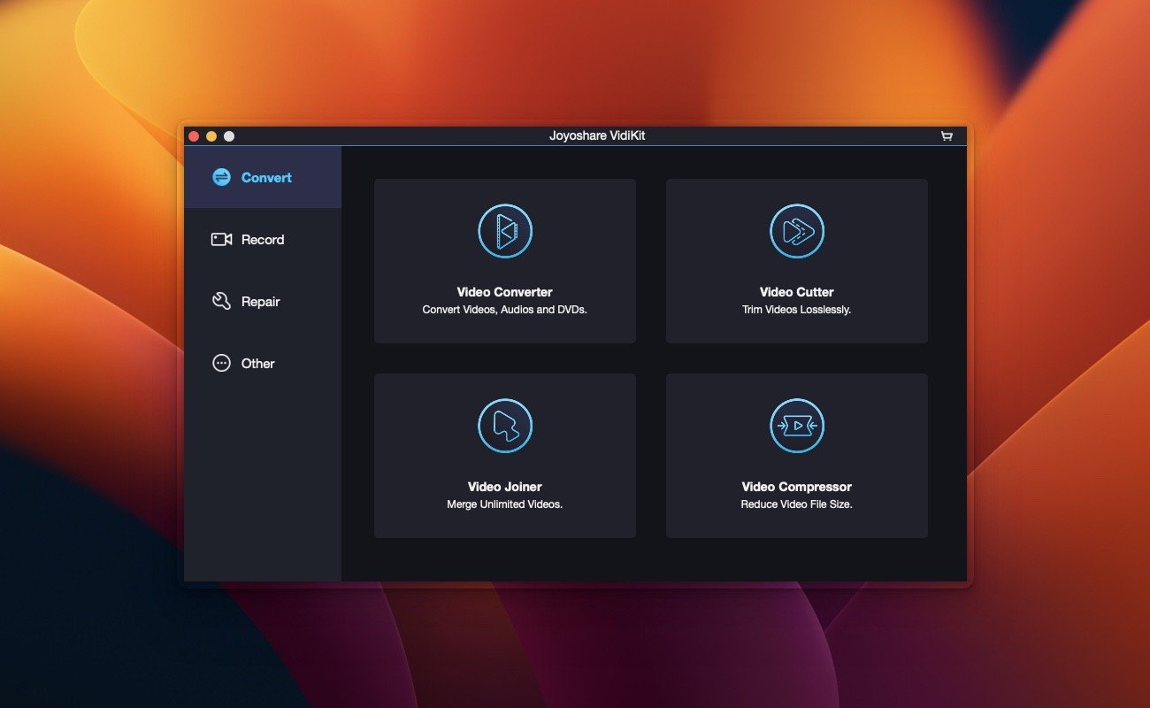Viewport: 1150px width, 708px height.
Task: Select the Convert tab label
Action: pos(266,177)
